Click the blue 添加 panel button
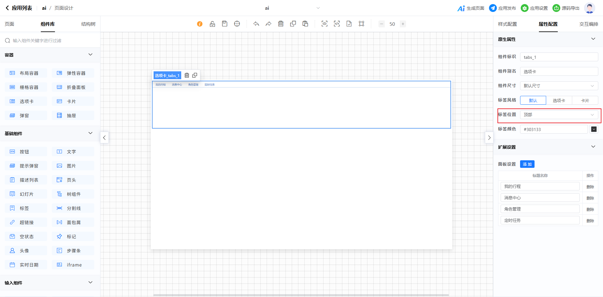 click(x=527, y=164)
